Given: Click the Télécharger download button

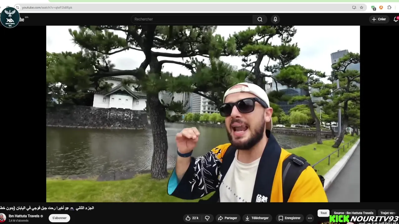Looking at the screenshot, I should 257,218.
